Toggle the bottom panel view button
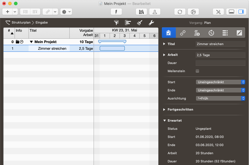 click(232, 12)
